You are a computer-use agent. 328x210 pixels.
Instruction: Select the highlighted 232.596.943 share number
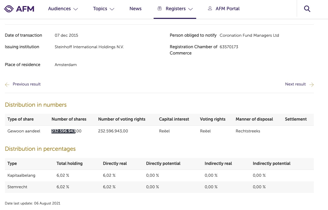64,131
